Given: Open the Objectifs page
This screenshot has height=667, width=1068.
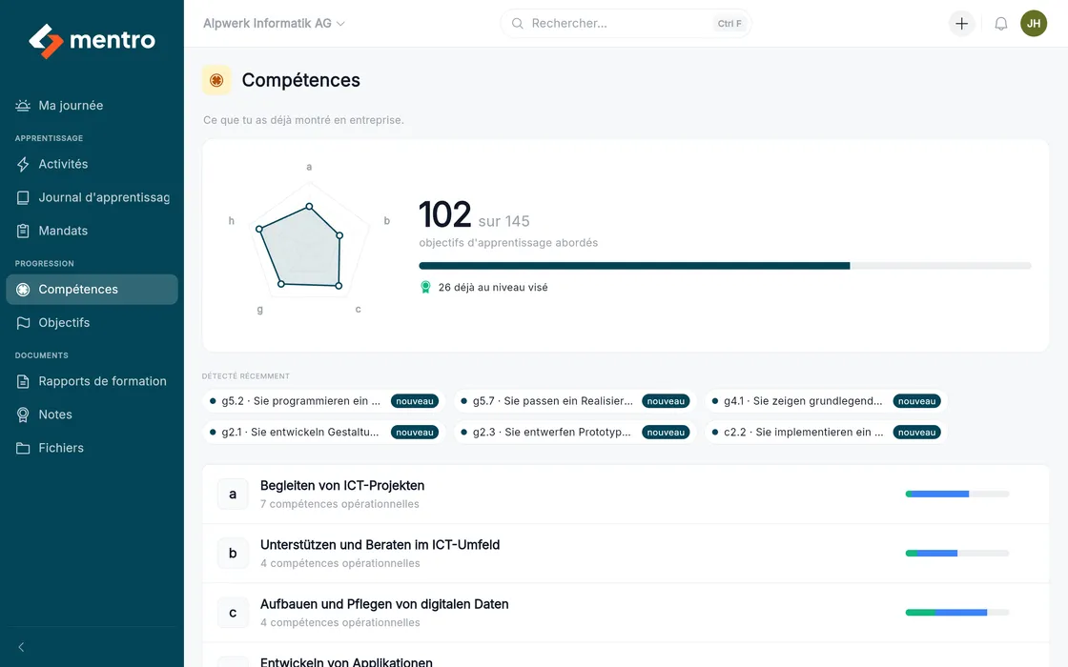Looking at the screenshot, I should point(92,323).
